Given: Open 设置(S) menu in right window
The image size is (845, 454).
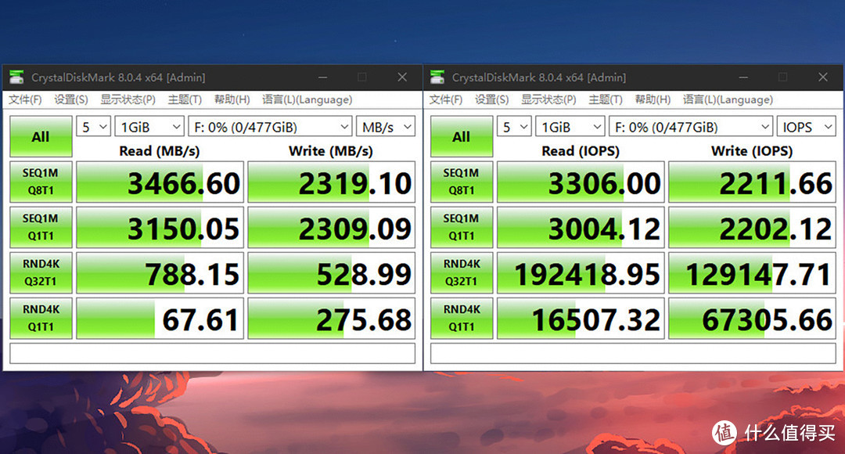Looking at the screenshot, I should pos(491,99).
